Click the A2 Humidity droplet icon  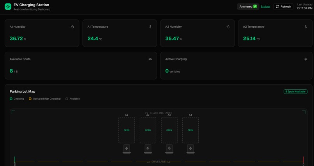(228, 26)
